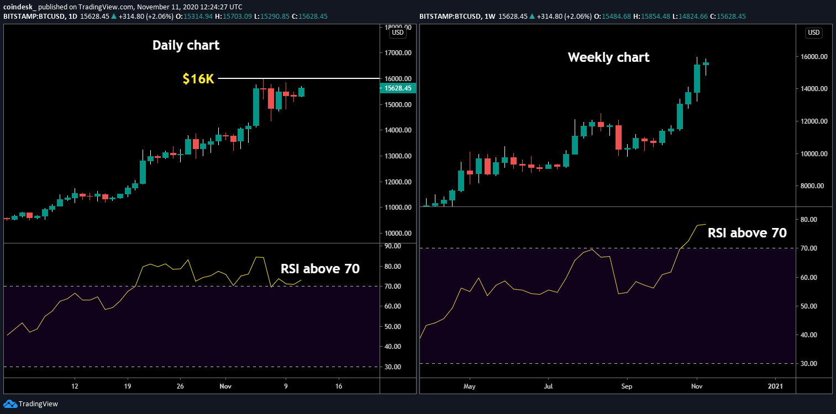Click "RSI above 70" label on weekly chart
836x414 pixels.
pos(747,233)
